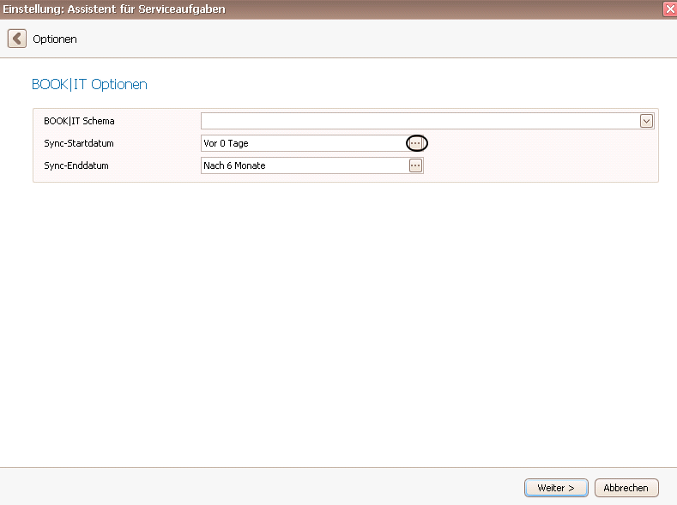Screen dimensions: 677x505
Task: Select the Sync-Startdatum label
Action: point(79,143)
